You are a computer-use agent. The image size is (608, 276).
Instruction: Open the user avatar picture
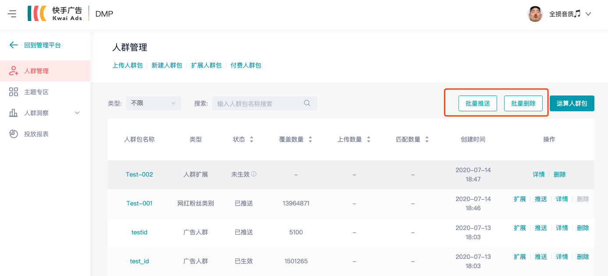pyautogui.click(x=535, y=14)
